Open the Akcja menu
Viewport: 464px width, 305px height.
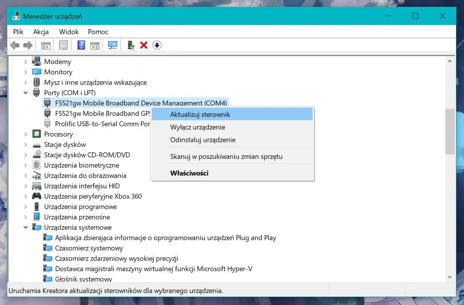41,32
